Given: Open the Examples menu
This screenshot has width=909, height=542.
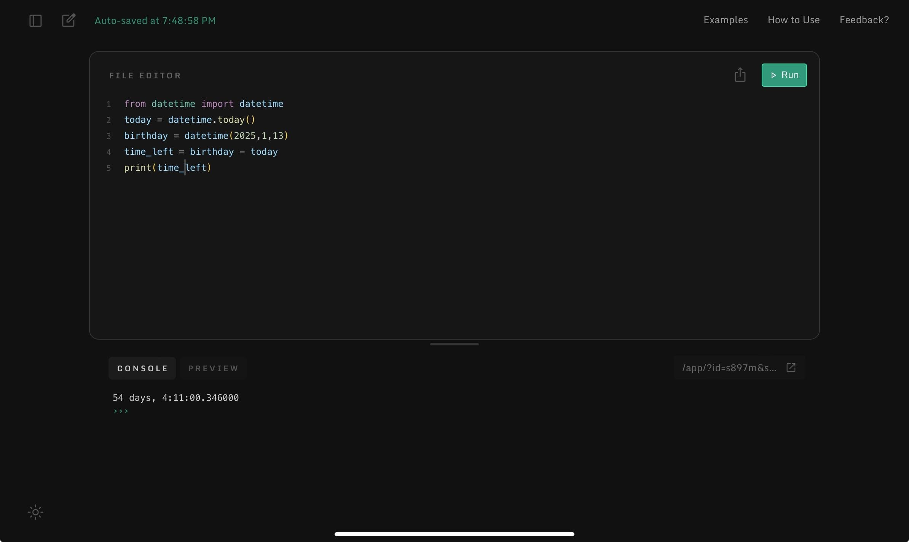Looking at the screenshot, I should (725, 20).
